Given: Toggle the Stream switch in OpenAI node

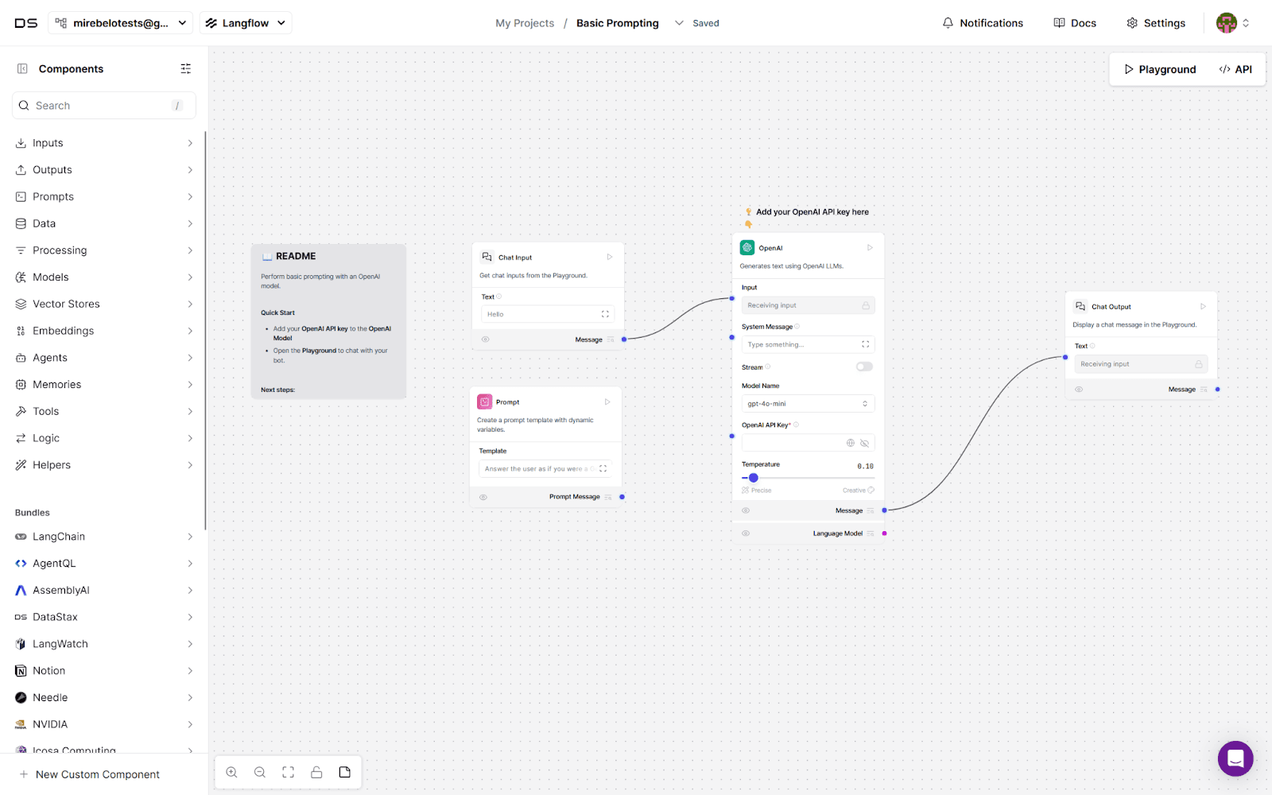Looking at the screenshot, I should 864,366.
